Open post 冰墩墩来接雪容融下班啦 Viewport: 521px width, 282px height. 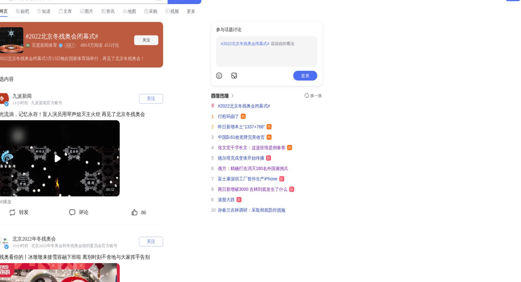coord(75,257)
